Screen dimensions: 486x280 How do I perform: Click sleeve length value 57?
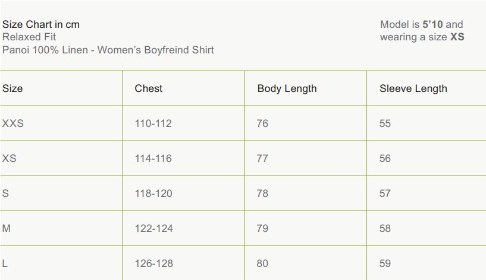(x=385, y=193)
